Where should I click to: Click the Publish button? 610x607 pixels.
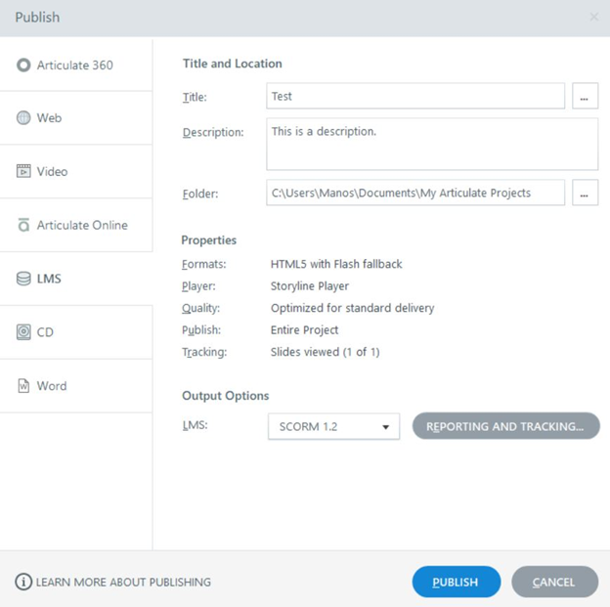(456, 583)
